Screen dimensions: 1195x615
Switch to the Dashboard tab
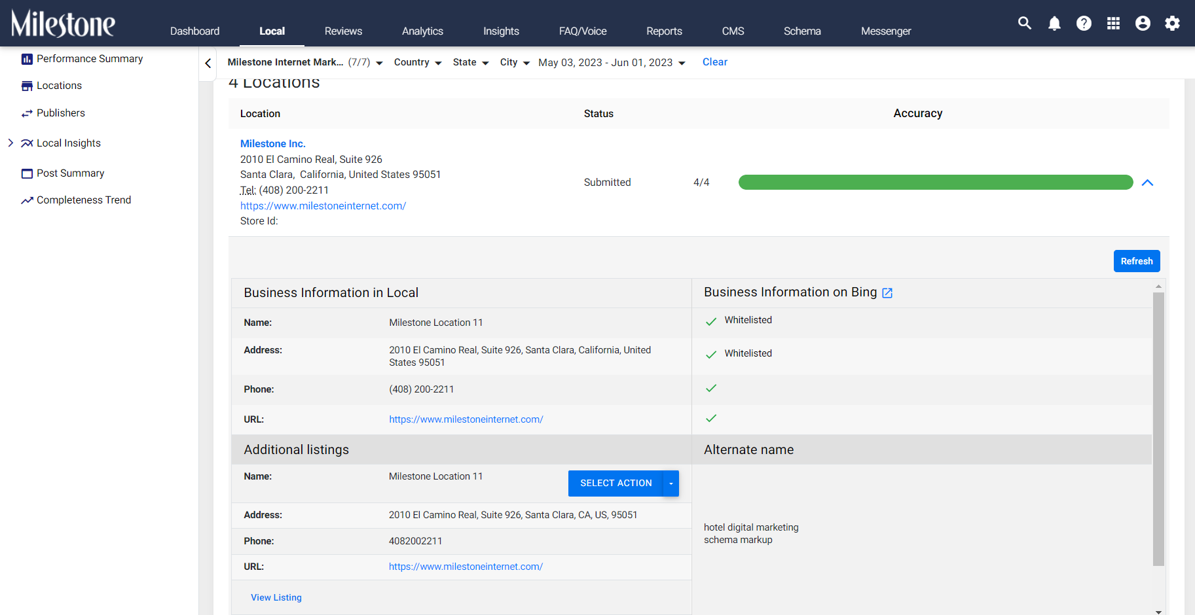coord(194,31)
